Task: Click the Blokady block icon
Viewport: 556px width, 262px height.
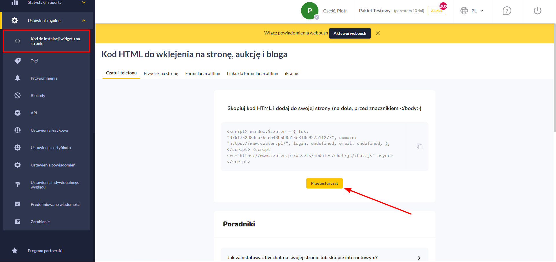Action: pyautogui.click(x=18, y=96)
